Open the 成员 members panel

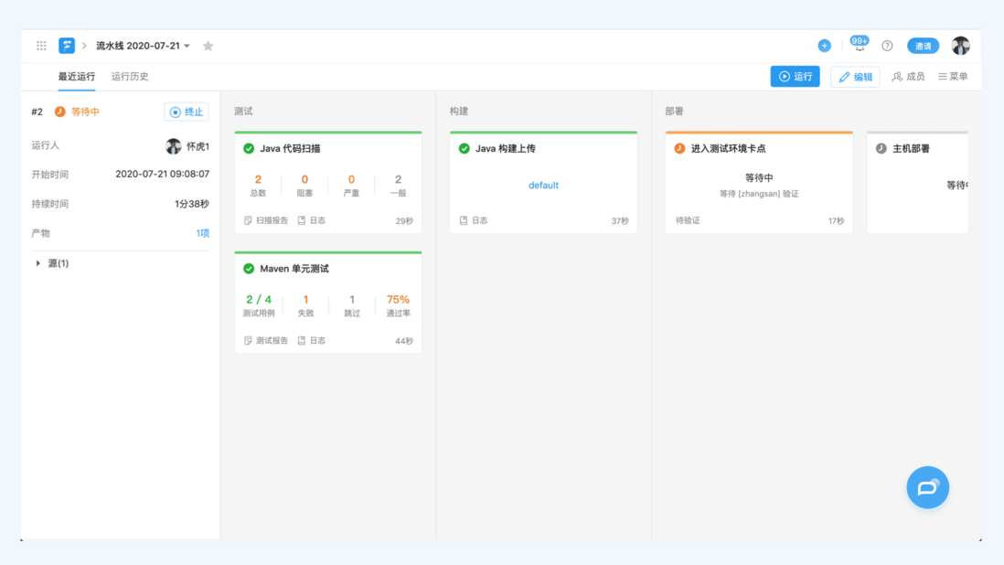[x=908, y=77]
